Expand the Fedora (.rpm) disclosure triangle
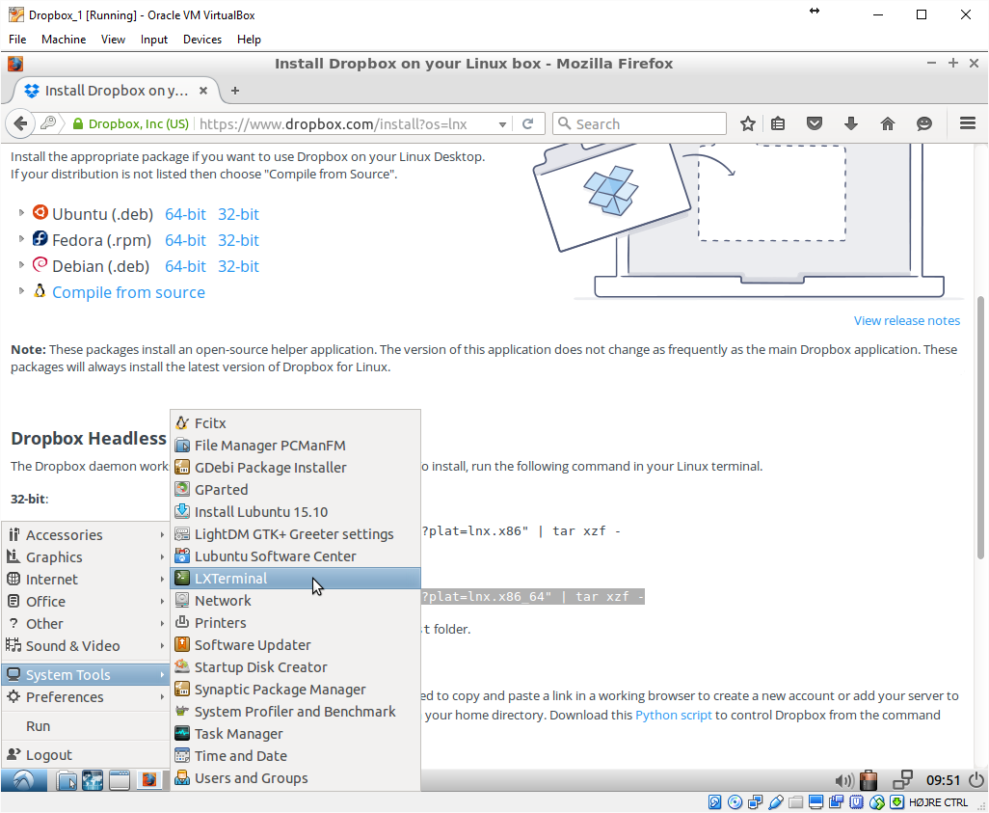Image resolution: width=989 pixels, height=813 pixels. [21, 239]
